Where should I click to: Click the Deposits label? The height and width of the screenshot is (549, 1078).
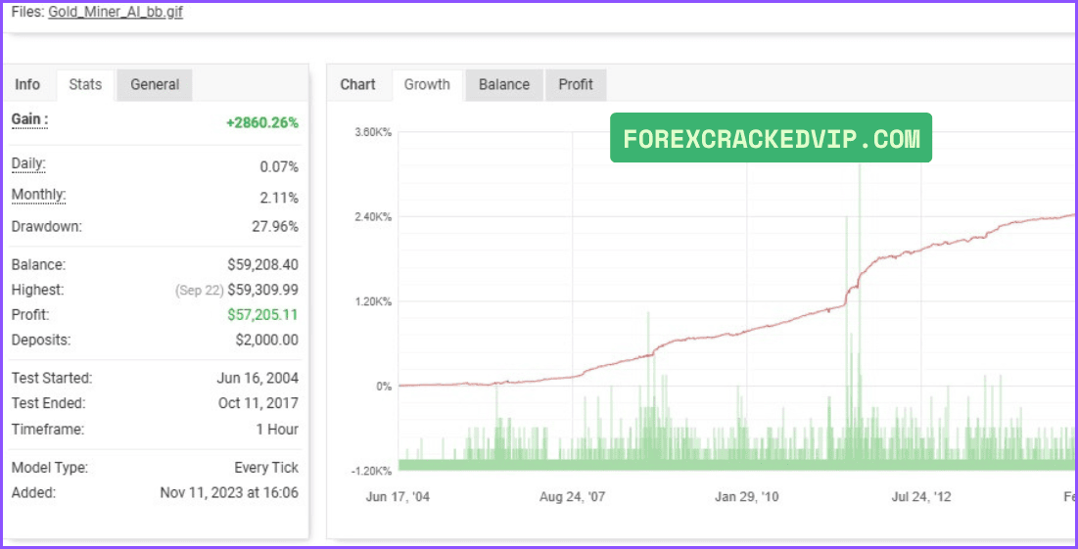pos(41,340)
